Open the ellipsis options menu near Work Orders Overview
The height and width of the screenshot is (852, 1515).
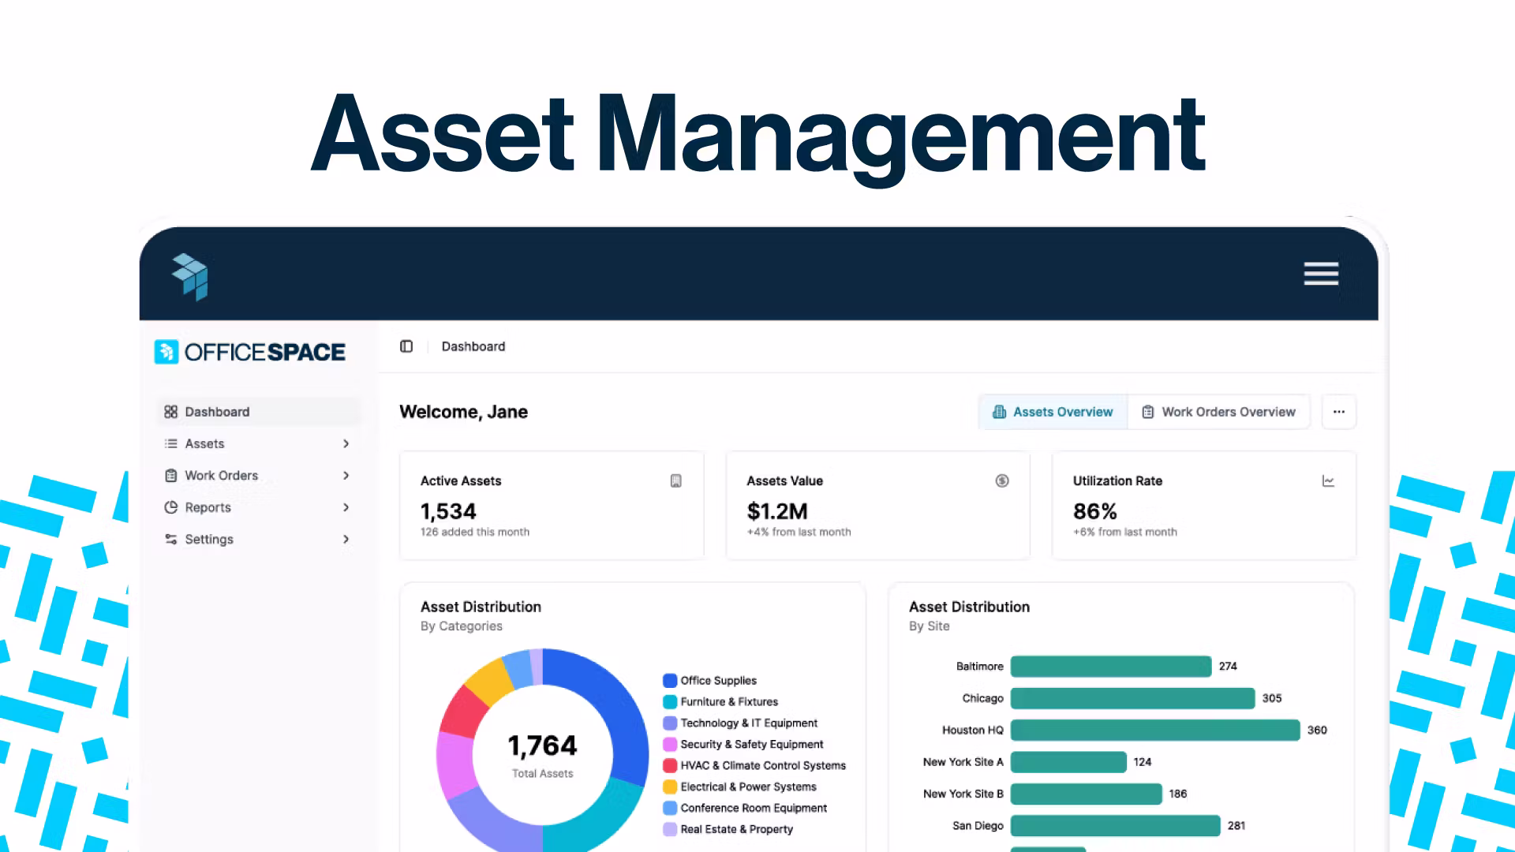[1338, 411]
